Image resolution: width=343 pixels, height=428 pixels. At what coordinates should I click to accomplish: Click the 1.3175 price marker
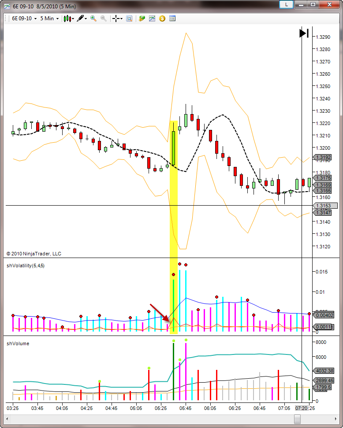pyautogui.click(x=323, y=178)
